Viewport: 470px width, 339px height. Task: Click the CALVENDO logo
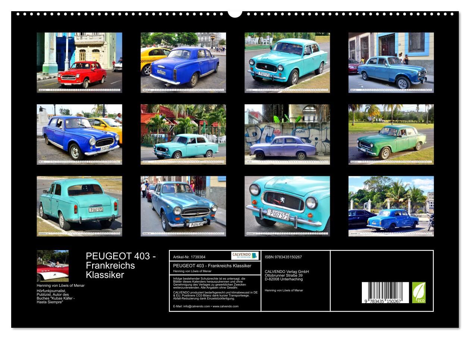point(245,256)
